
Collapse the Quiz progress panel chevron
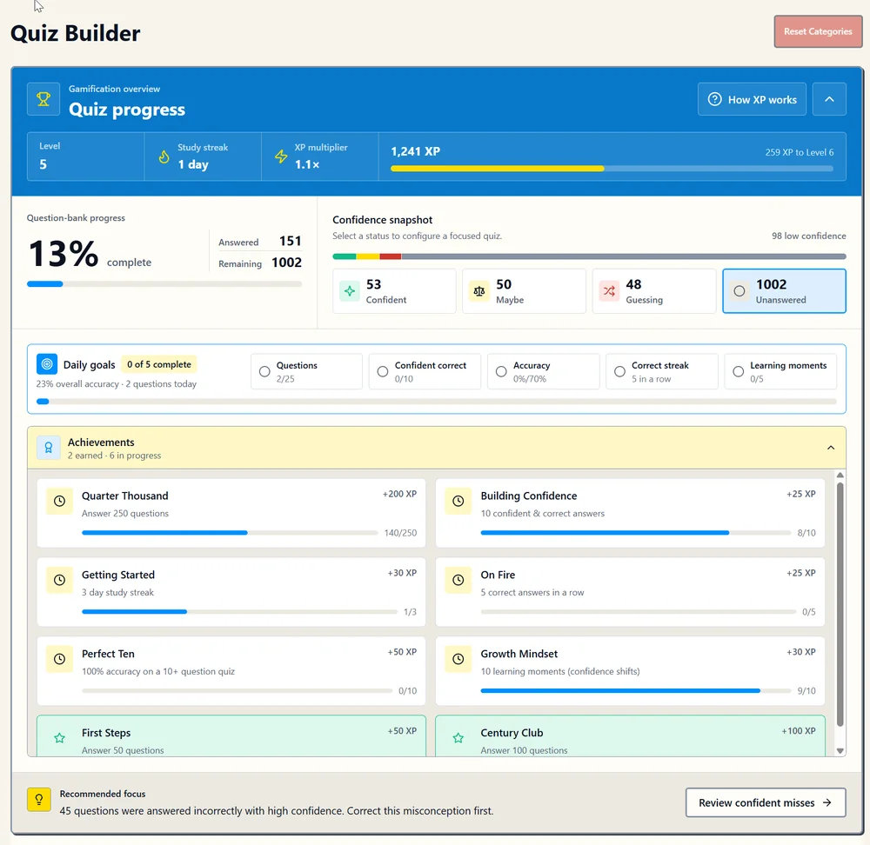point(829,99)
